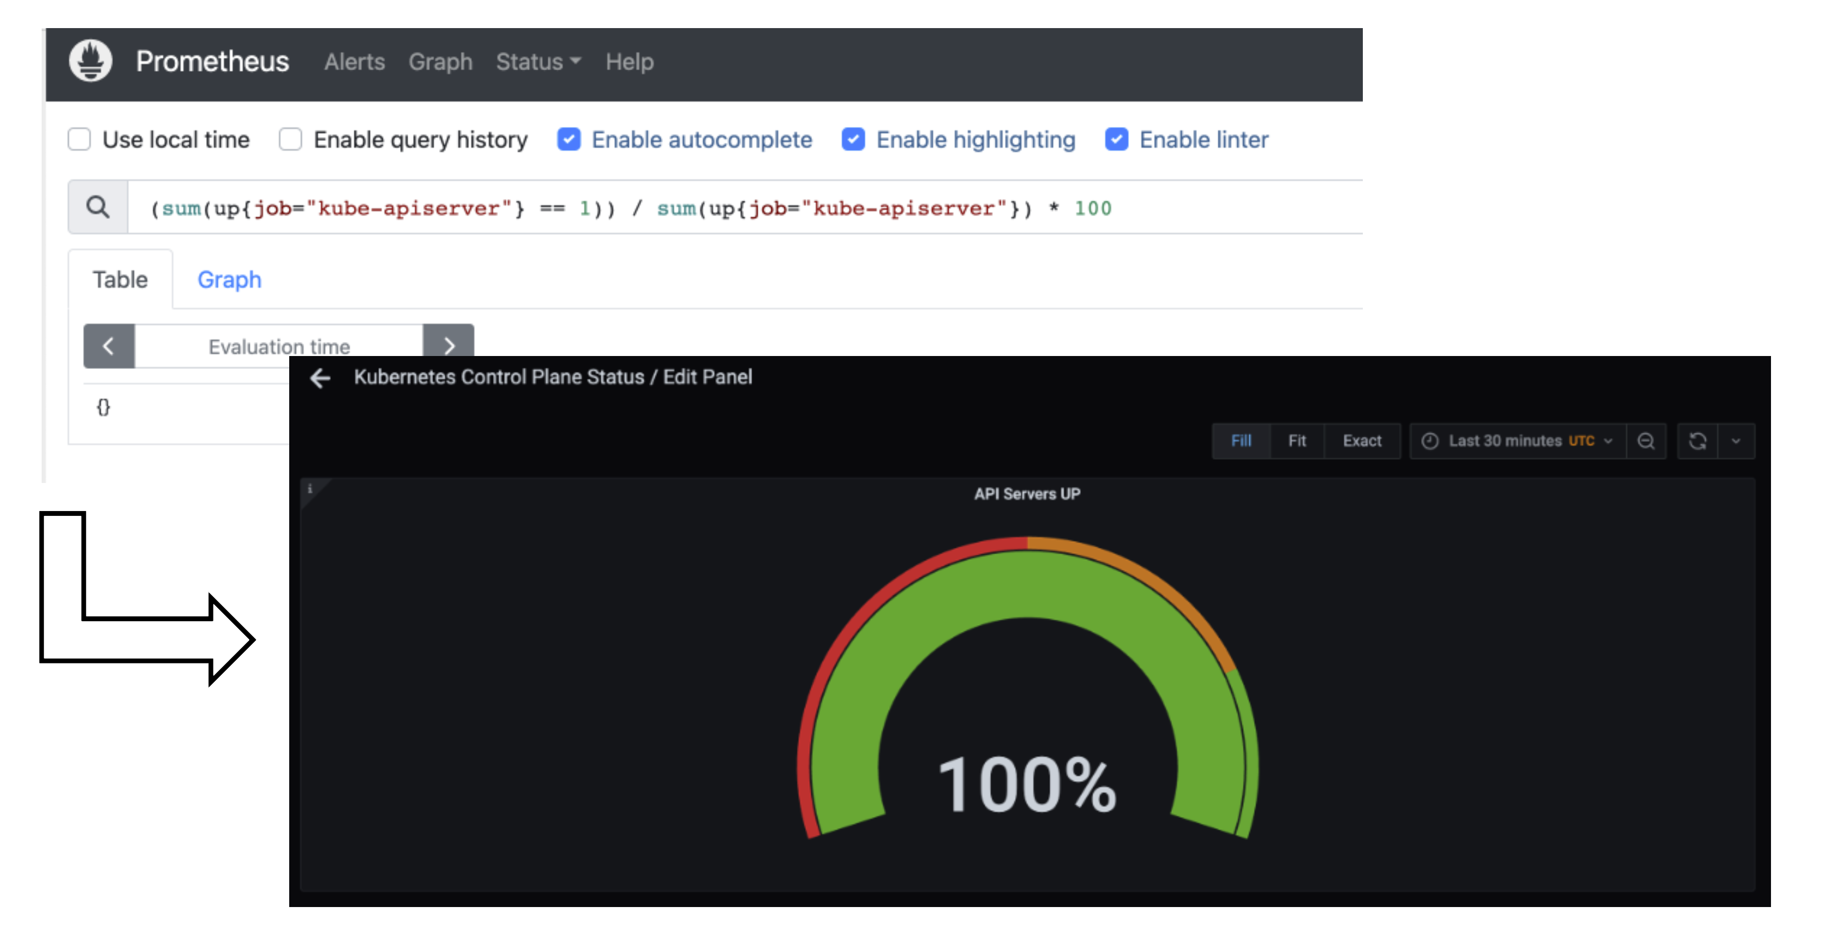Expand the refresh interval dropdown arrow

point(1736,441)
